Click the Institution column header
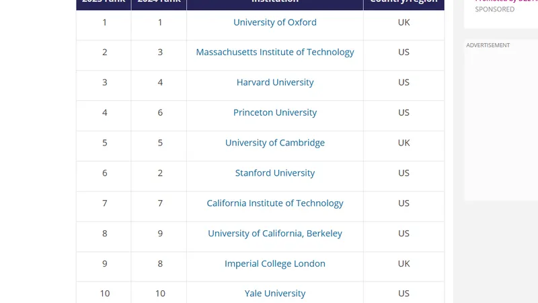The width and height of the screenshot is (538, 303). pos(275,2)
